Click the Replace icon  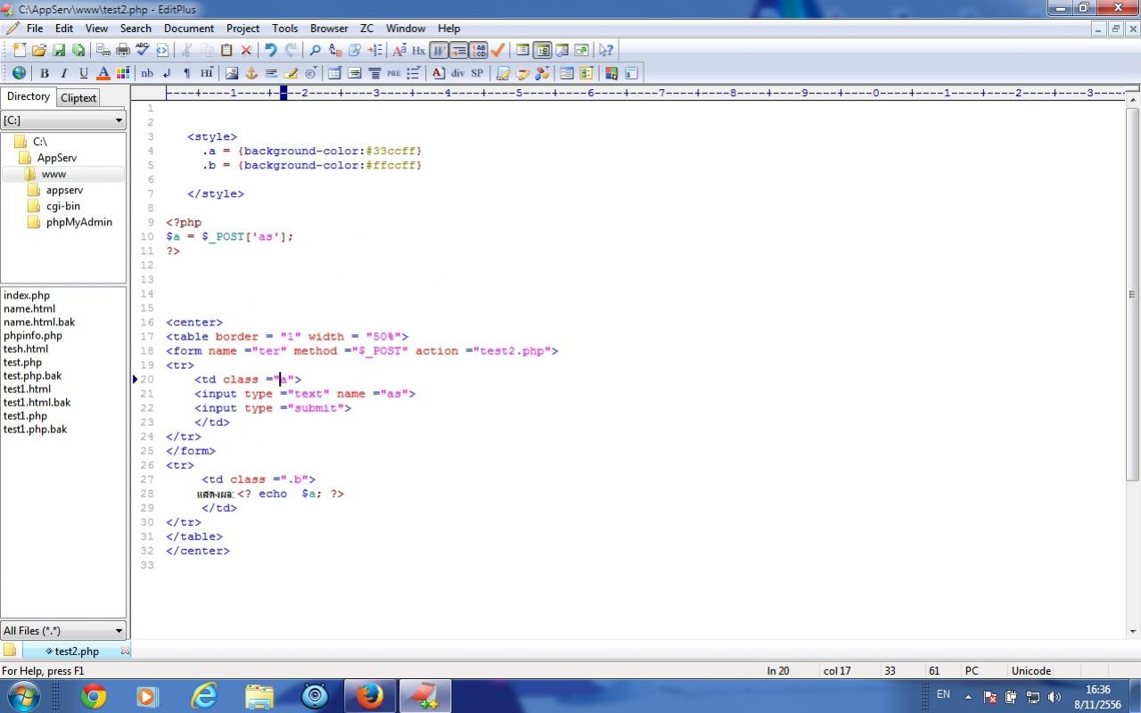click(x=335, y=50)
